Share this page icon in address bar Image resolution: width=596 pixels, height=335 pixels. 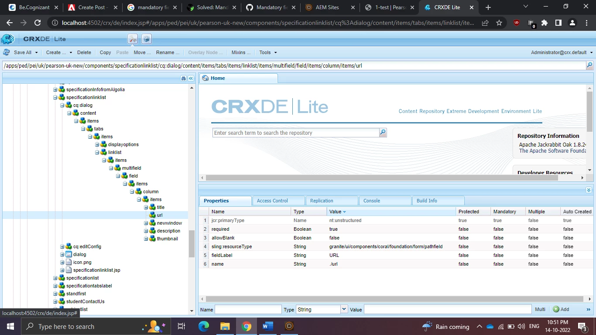click(x=485, y=23)
